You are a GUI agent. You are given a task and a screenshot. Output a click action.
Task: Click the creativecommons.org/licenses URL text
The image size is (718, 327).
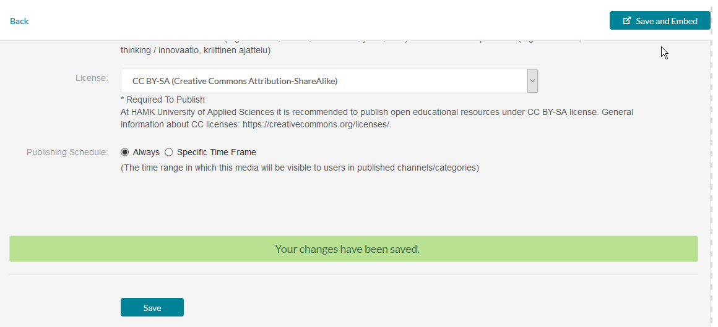pos(317,124)
